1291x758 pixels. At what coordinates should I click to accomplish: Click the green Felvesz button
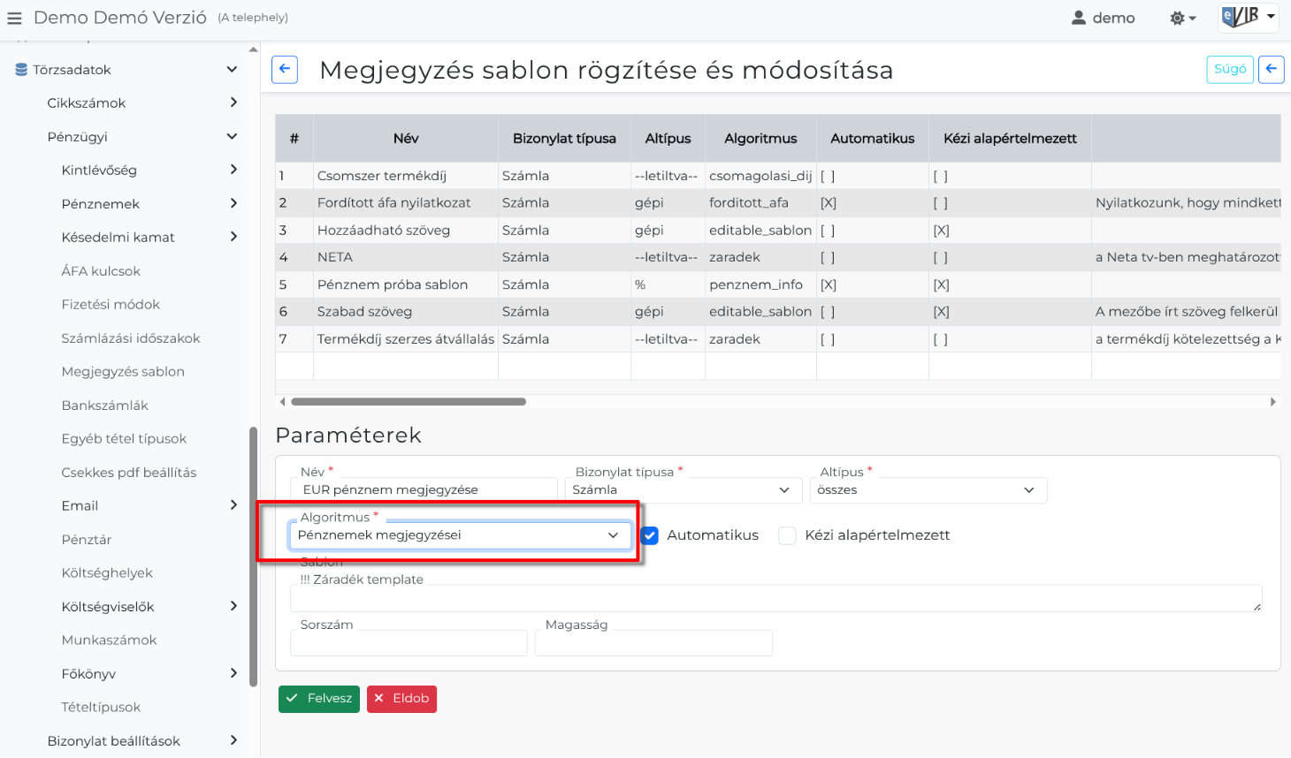pos(318,699)
